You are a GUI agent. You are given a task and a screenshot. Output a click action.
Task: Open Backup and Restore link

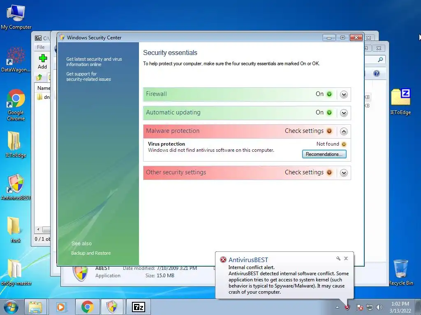(x=91, y=253)
